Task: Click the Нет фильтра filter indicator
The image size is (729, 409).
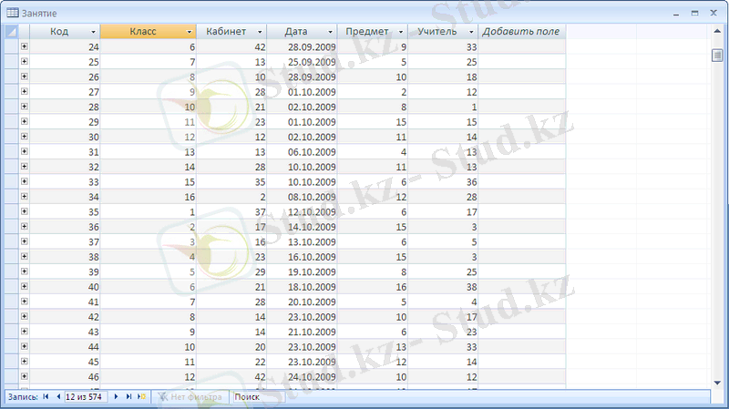Action: 190,397
